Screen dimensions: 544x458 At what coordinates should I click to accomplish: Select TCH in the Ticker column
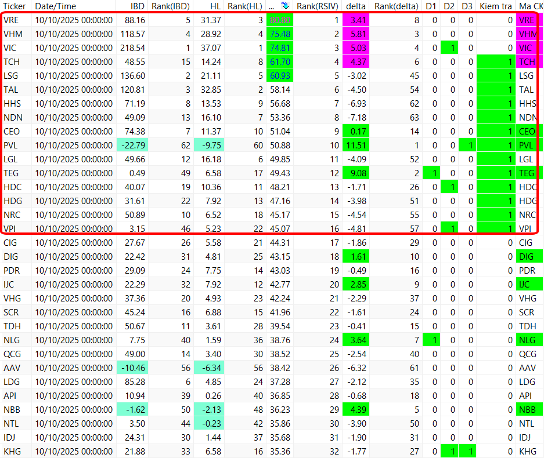coord(12,61)
